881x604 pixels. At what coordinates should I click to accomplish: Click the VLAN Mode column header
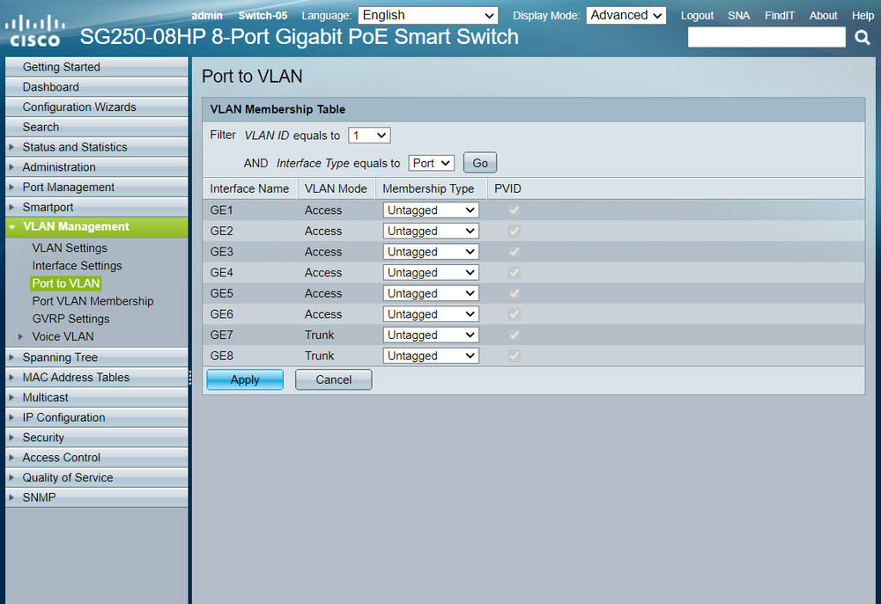pos(336,189)
